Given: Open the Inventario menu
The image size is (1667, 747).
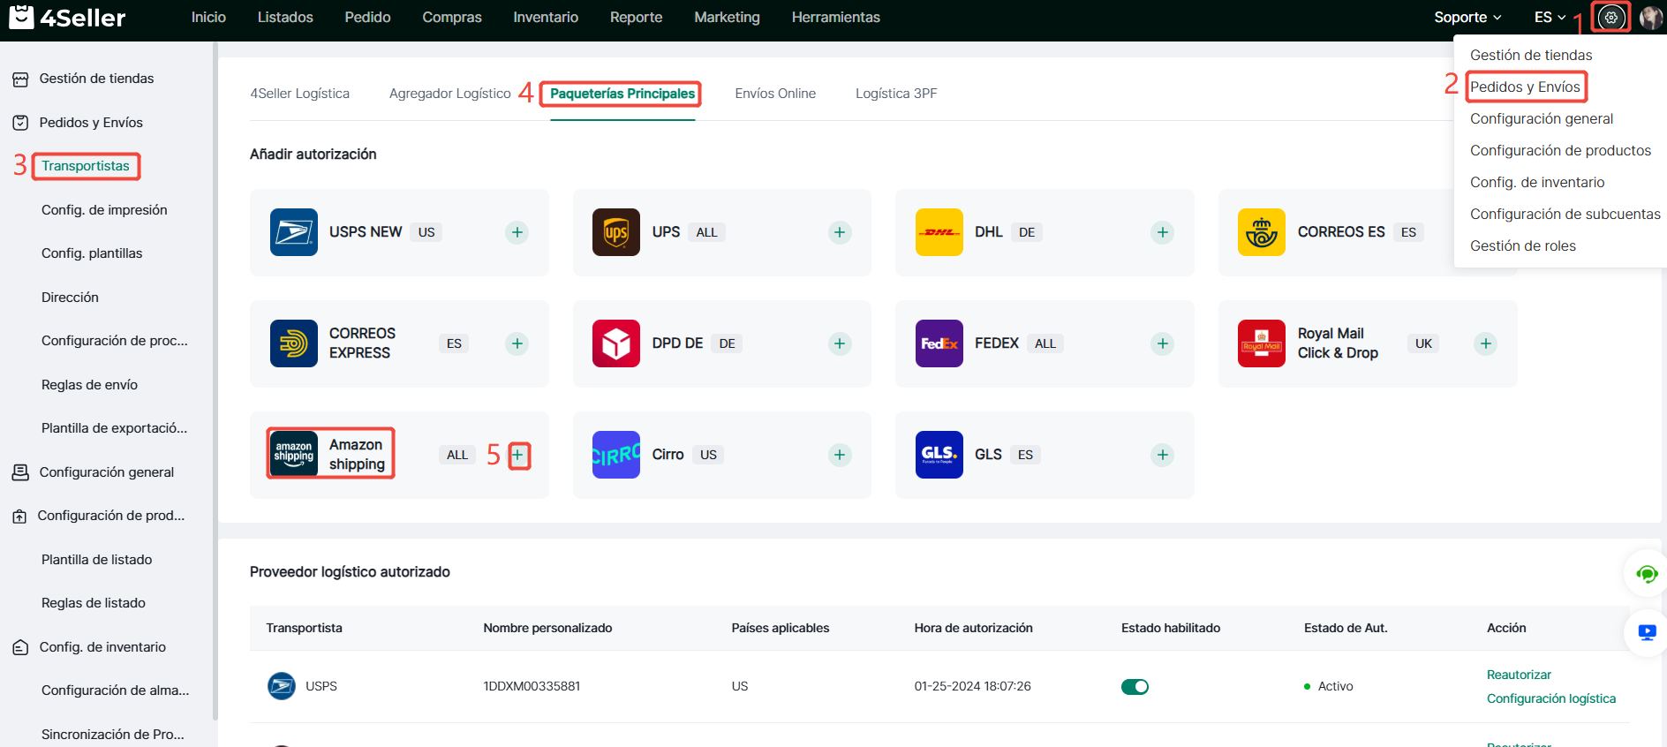Looking at the screenshot, I should tap(546, 18).
